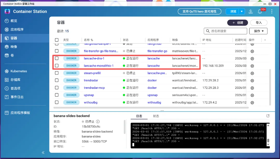Image resolution: width=280 pixels, height=159 pixels.
Task: Click the container table horizontal scrollbar
Action: (x=151, y=108)
